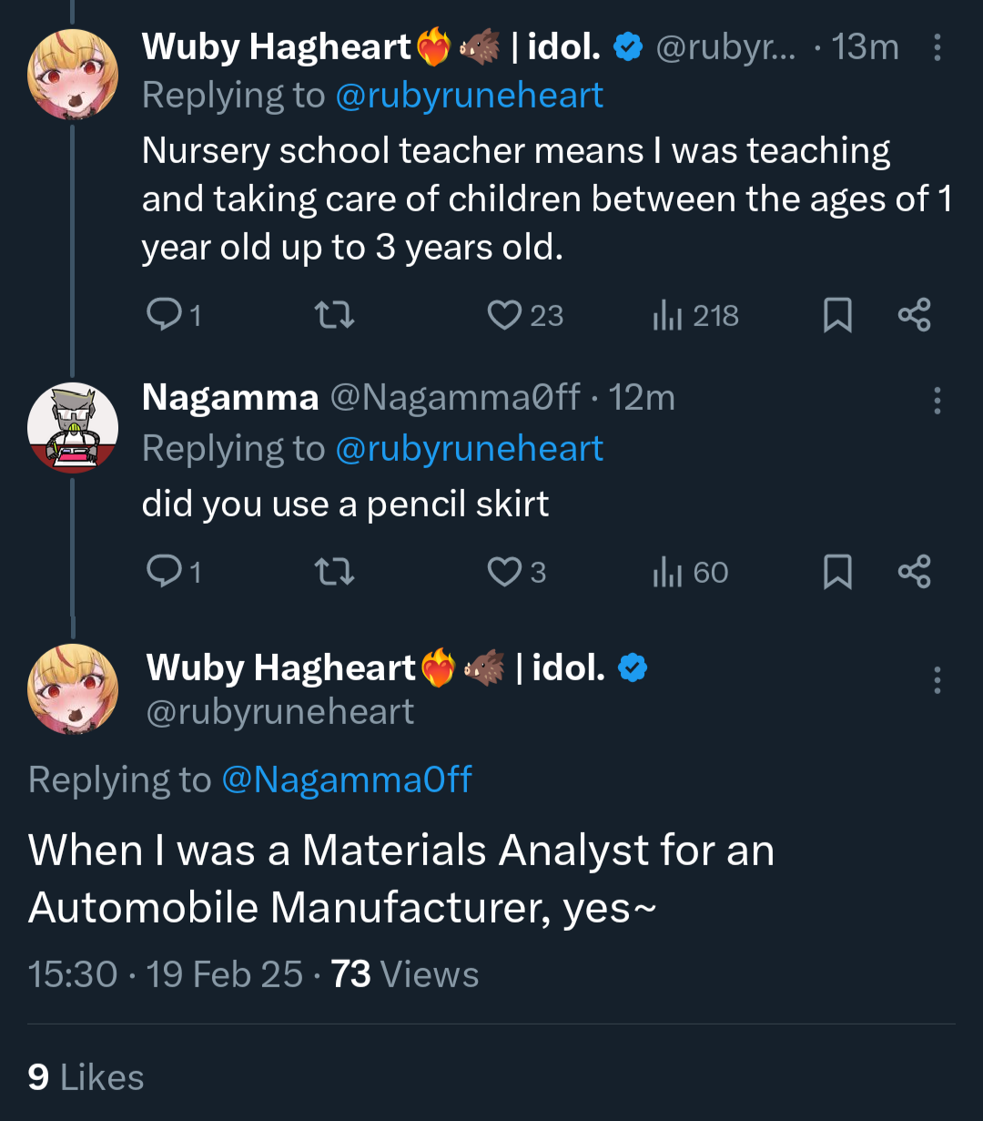
Task: Share the nursery school teacher tweet
Action: click(x=914, y=315)
